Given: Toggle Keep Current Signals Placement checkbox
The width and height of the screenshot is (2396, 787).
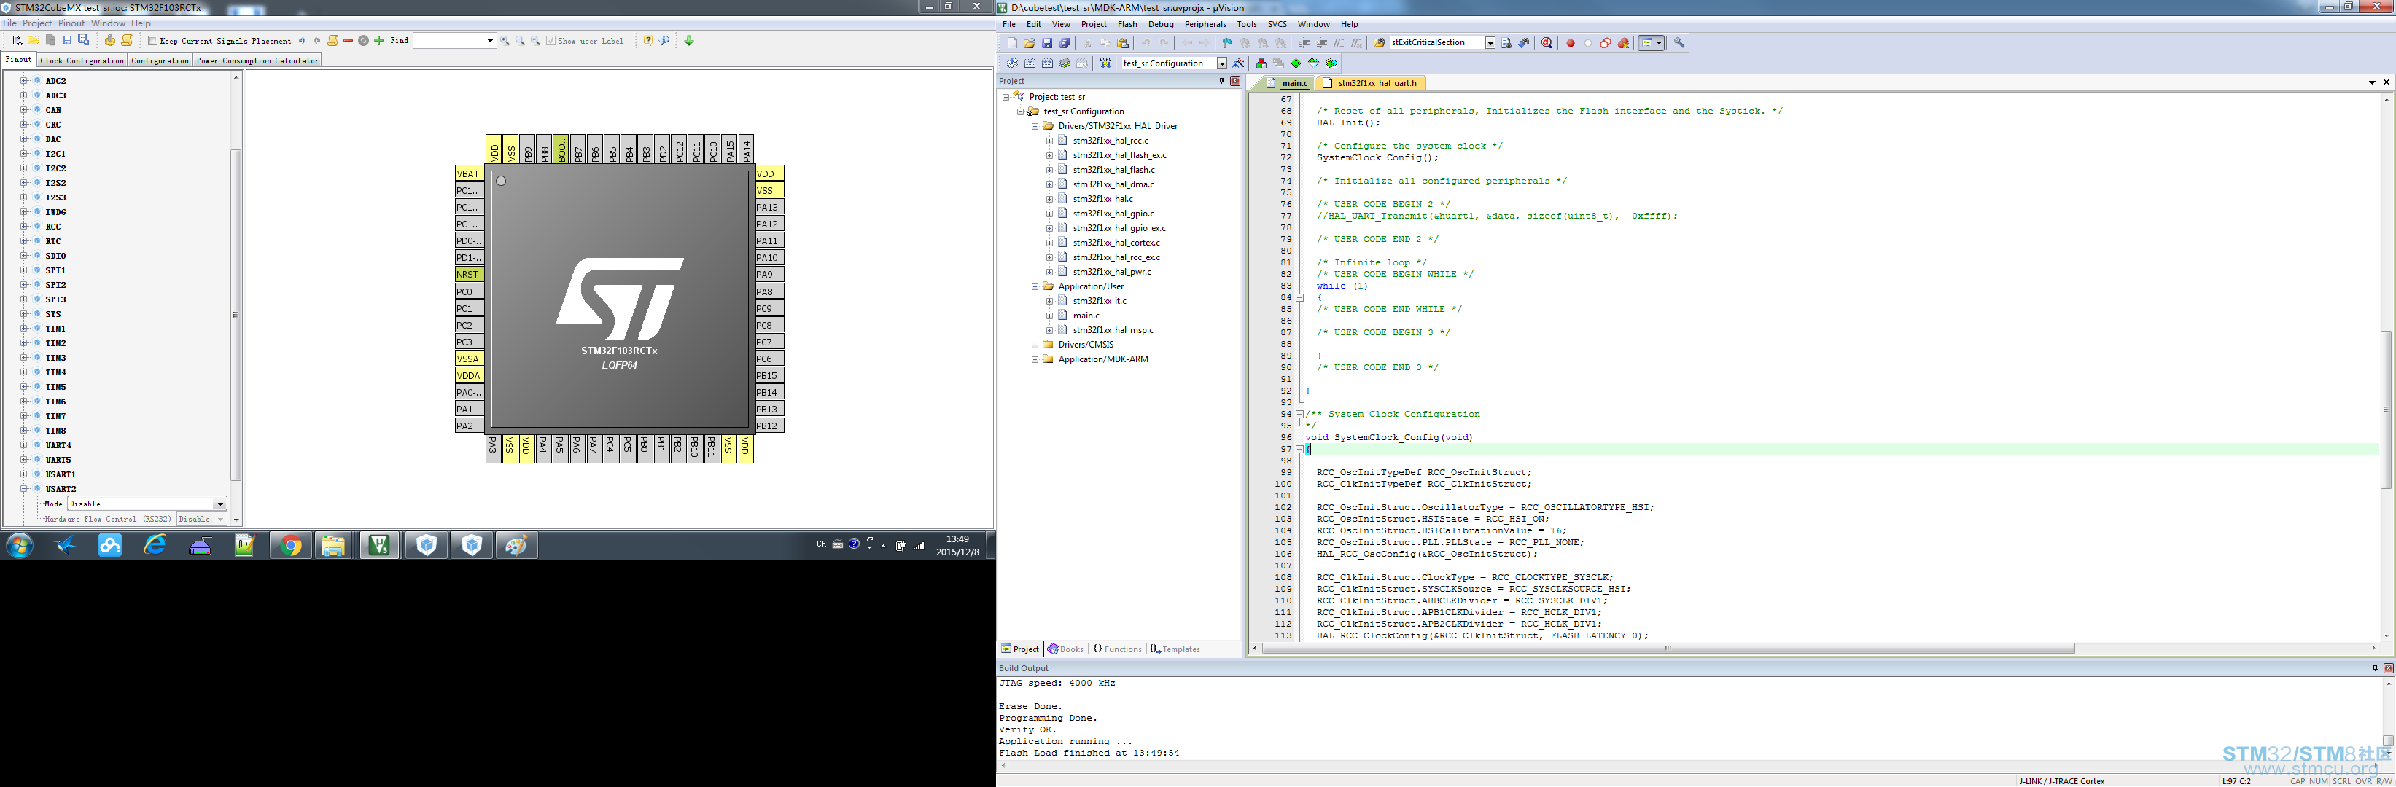Looking at the screenshot, I should [x=152, y=41].
